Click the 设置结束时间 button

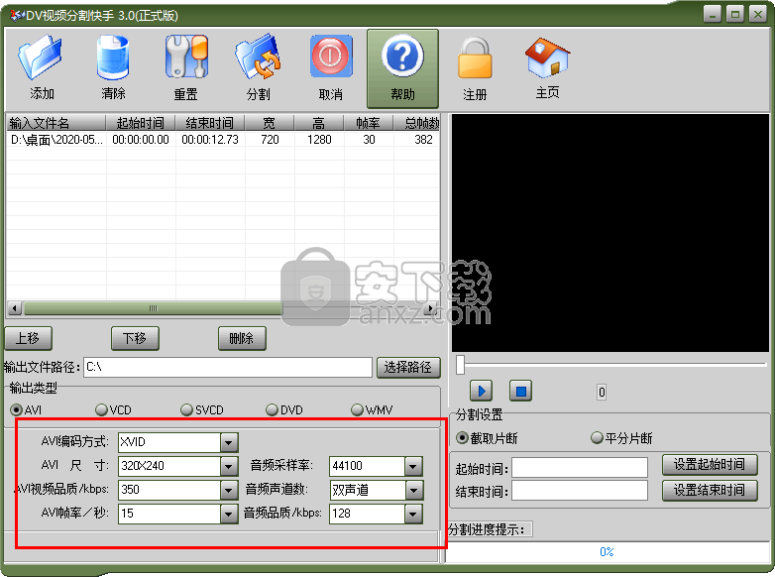pos(710,490)
